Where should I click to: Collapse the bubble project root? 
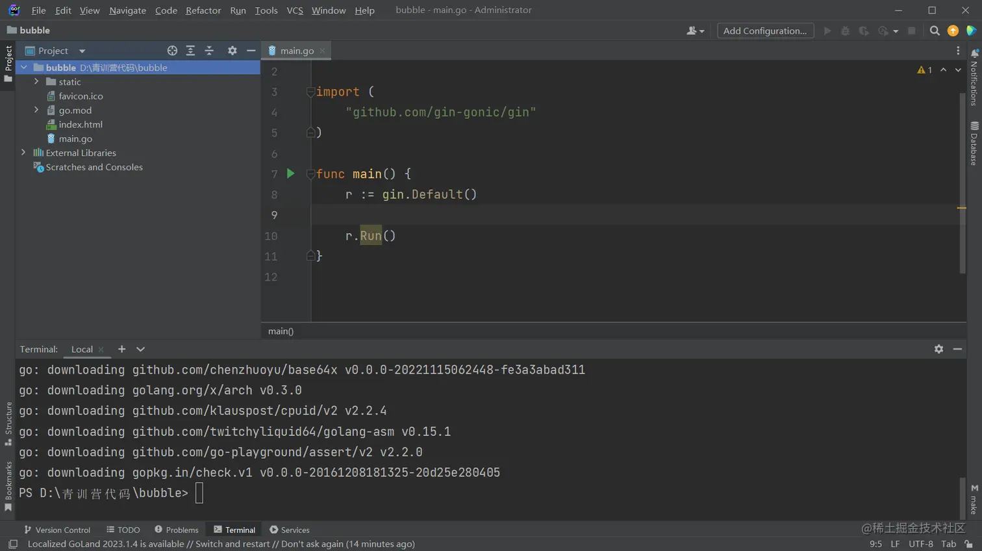(x=23, y=68)
